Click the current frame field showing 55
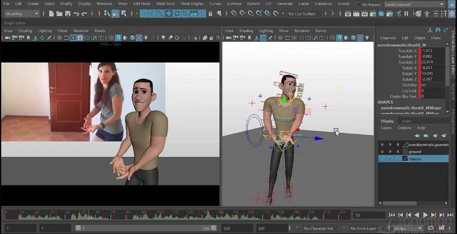Image resolution: width=457 pixels, height=234 pixels. (x=369, y=215)
